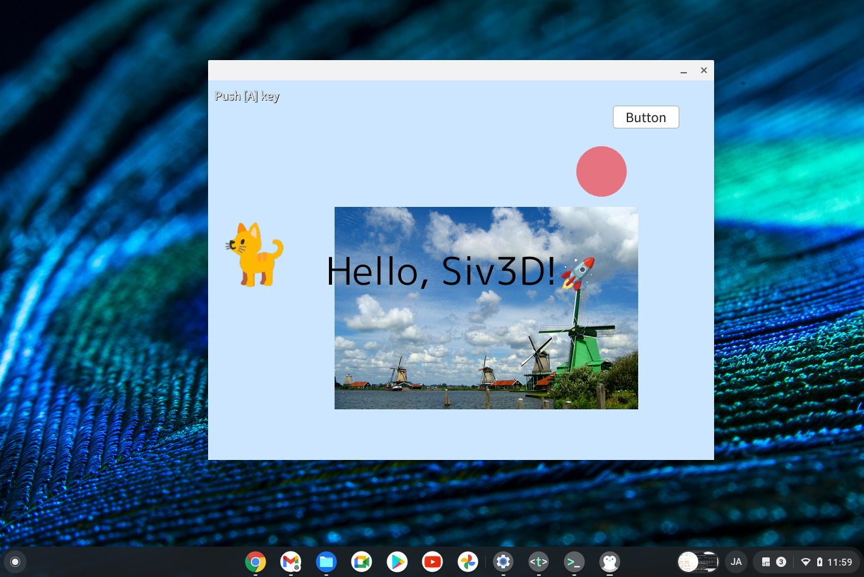Image resolution: width=864 pixels, height=577 pixels.
Task: Click the red circle shape
Action: [602, 171]
